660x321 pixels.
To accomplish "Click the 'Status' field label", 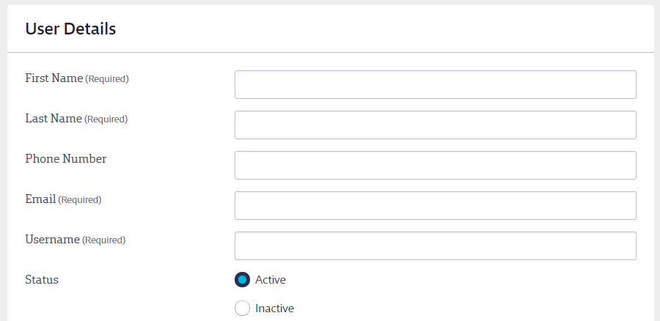I will (x=42, y=280).
